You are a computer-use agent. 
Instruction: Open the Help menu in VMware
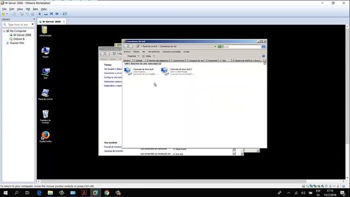[x=44, y=9]
